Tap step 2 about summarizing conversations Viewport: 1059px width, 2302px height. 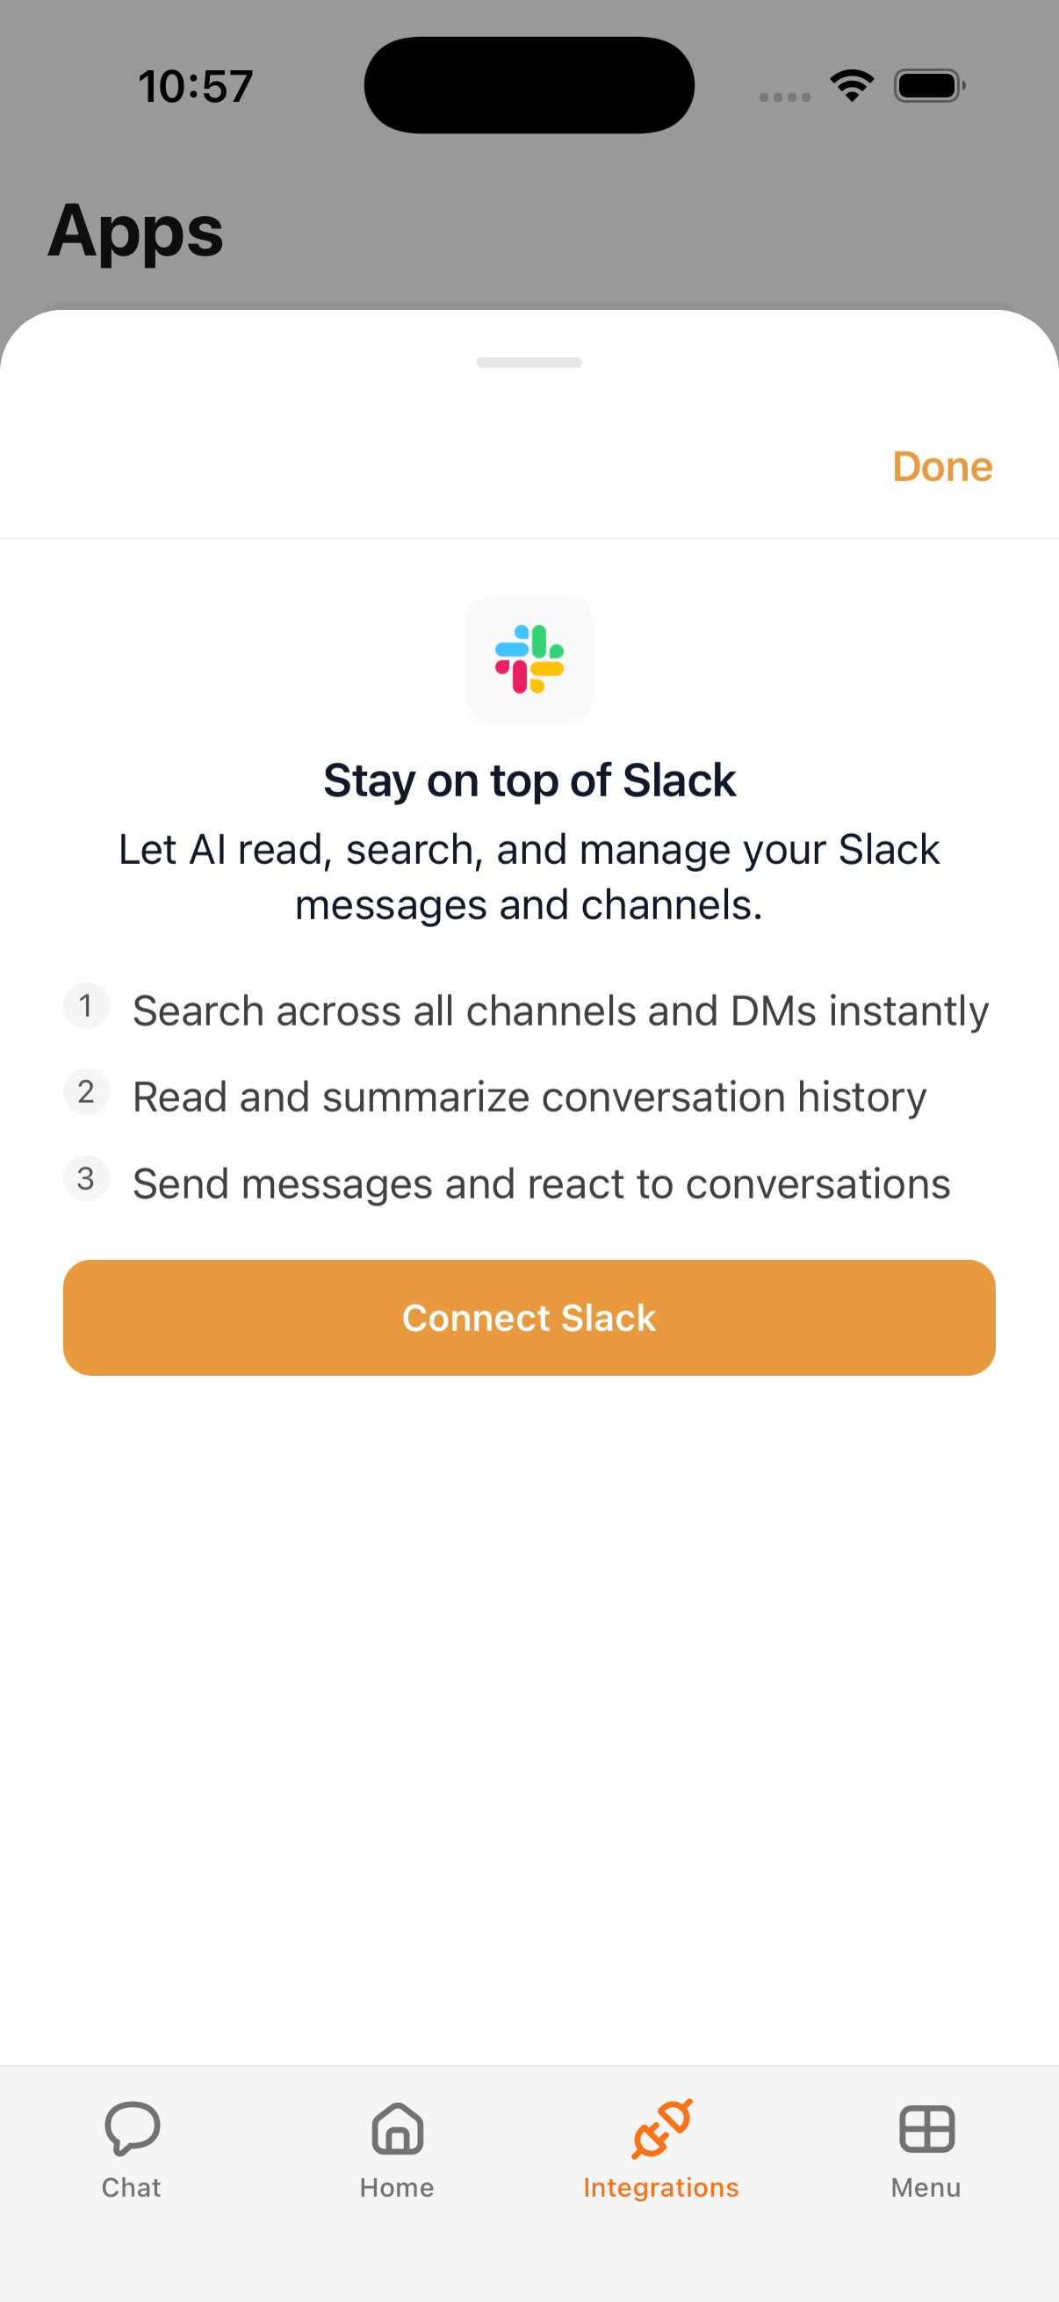click(x=529, y=1096)
